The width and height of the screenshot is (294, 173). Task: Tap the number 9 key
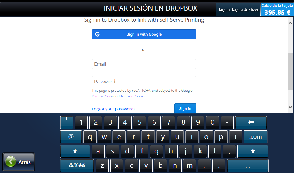point(198,122)
